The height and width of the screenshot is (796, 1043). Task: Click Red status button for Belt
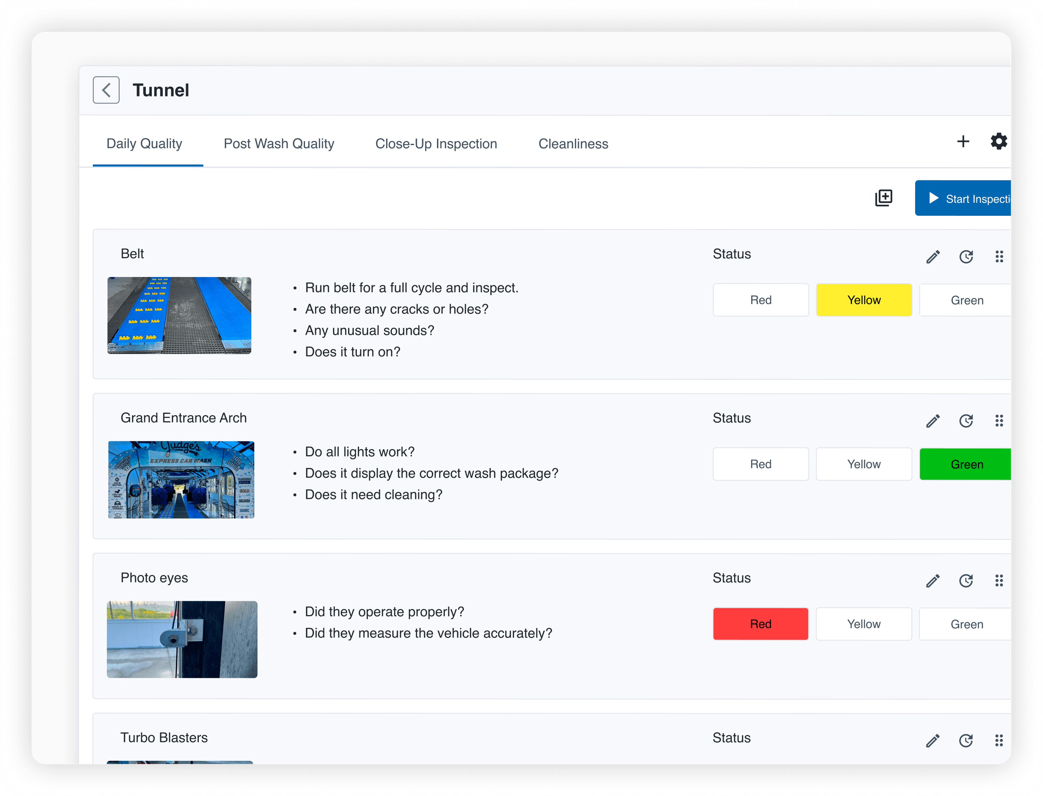tap(761, 300)
